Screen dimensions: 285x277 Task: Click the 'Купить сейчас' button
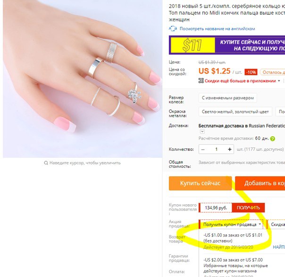point(200,183)
